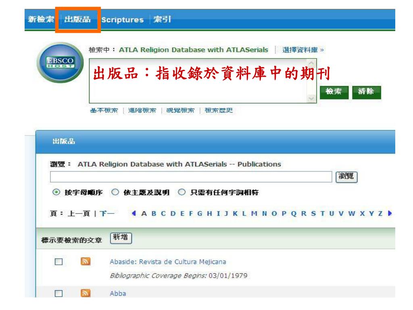Select the 按字母順序 radio option
This screenshot has width=413, height=310.
(56, 192)
